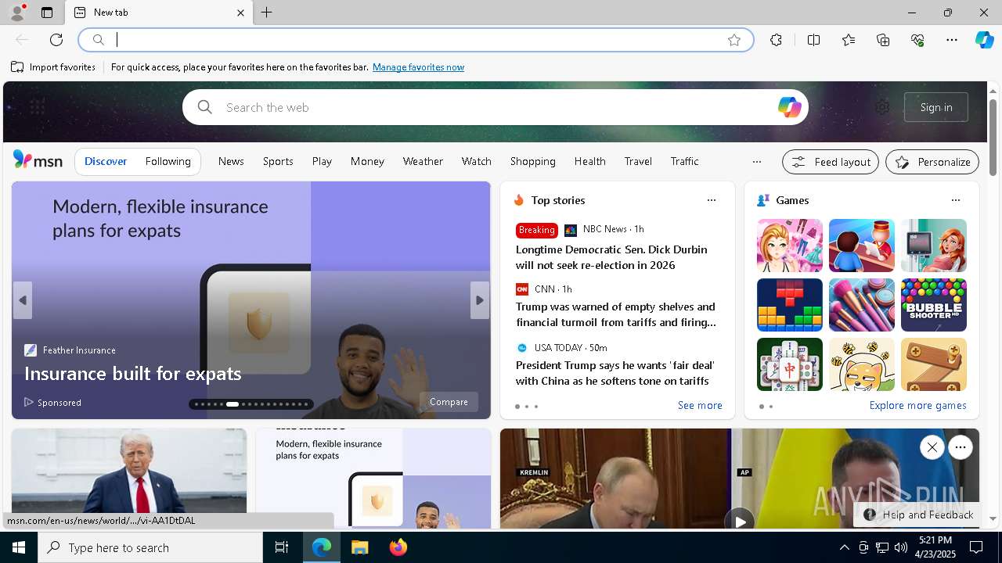This screenshot has height=563, width=1002.
Task: Click Manage favorites now link
Action: click(418, 67)
